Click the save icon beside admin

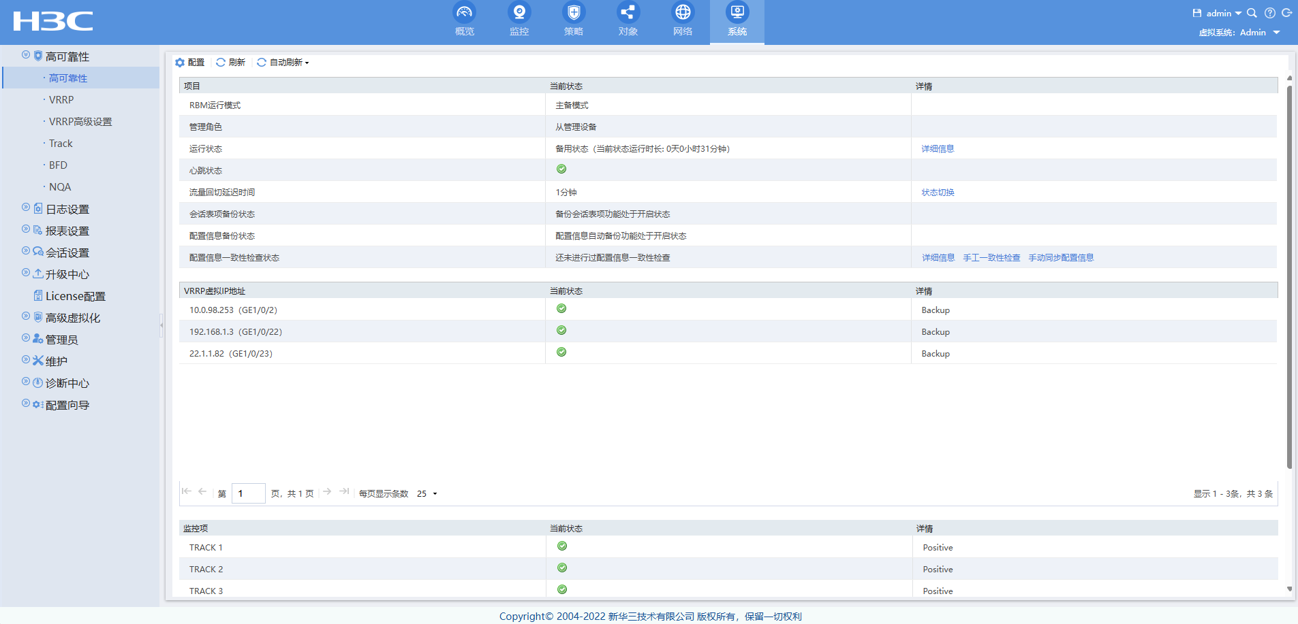pyautogui.click(x=1196, y=13)
